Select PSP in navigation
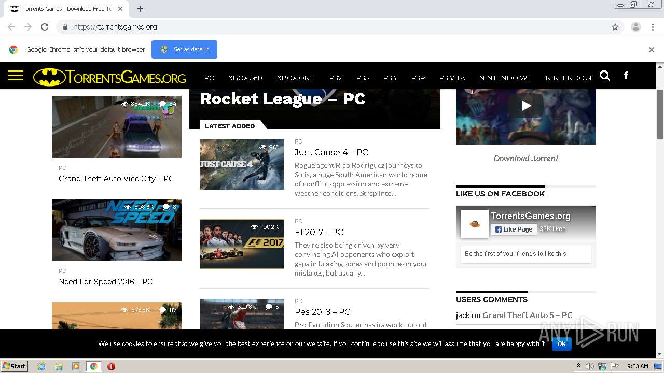The width and height of the screenshot is (664, 373). 418,78
